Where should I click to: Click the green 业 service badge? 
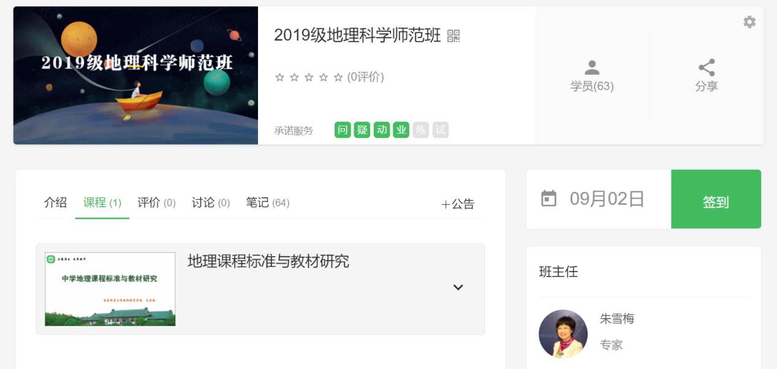click(401, 130)
